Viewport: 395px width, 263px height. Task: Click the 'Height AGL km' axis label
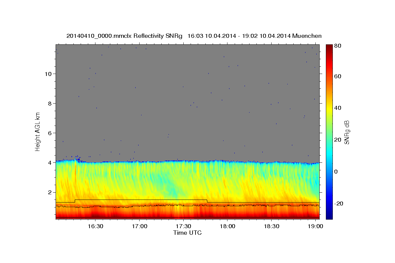pos(38,132)
